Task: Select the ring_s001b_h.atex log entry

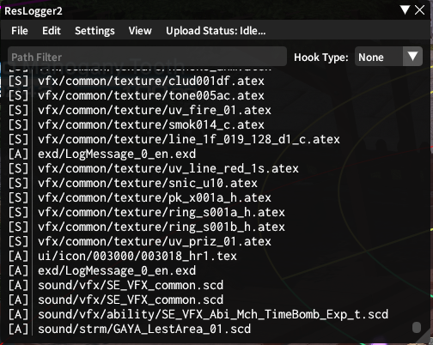Action: pos(161,227)
